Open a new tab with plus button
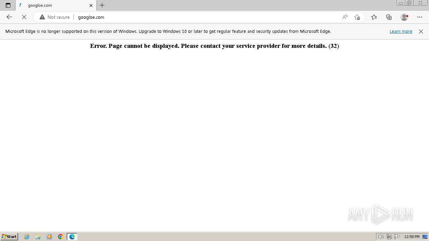This screenshot has width=429, height=241. click(x=102, y=5)
